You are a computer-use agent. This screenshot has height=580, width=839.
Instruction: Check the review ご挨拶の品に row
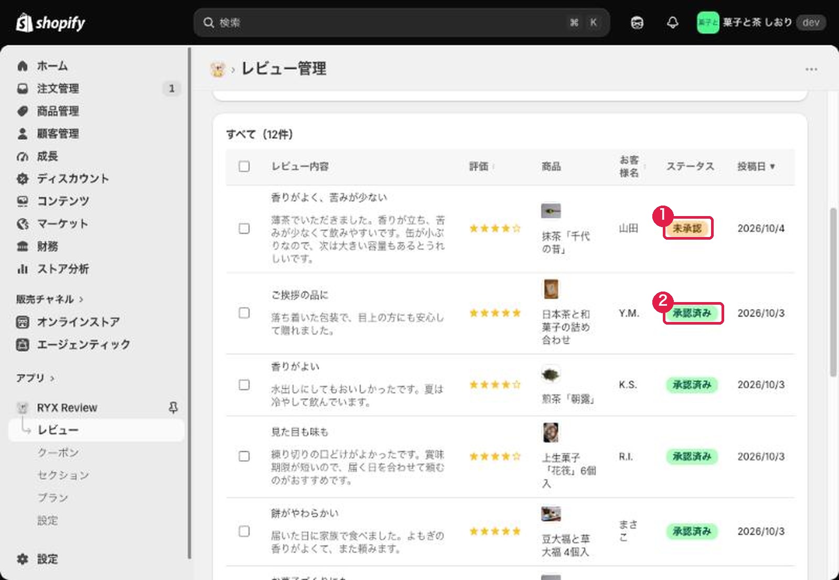pos(244,313)
